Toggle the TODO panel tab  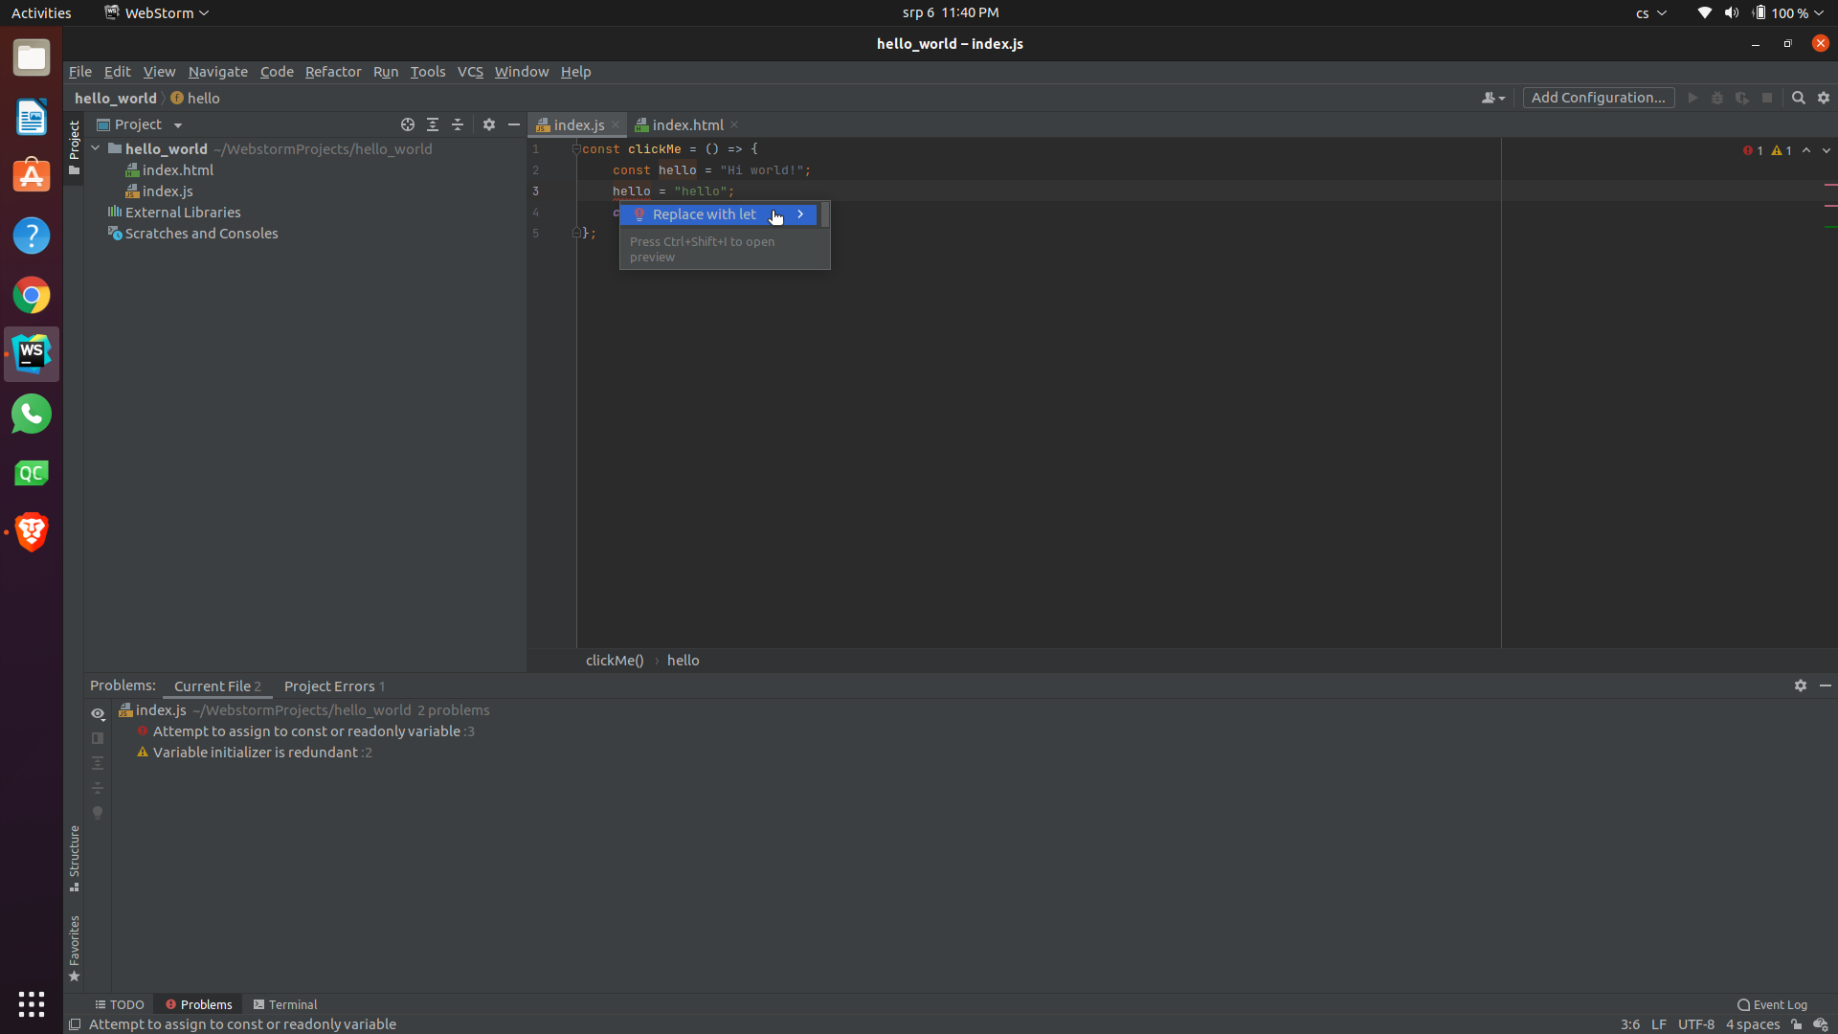(120, 1002)
